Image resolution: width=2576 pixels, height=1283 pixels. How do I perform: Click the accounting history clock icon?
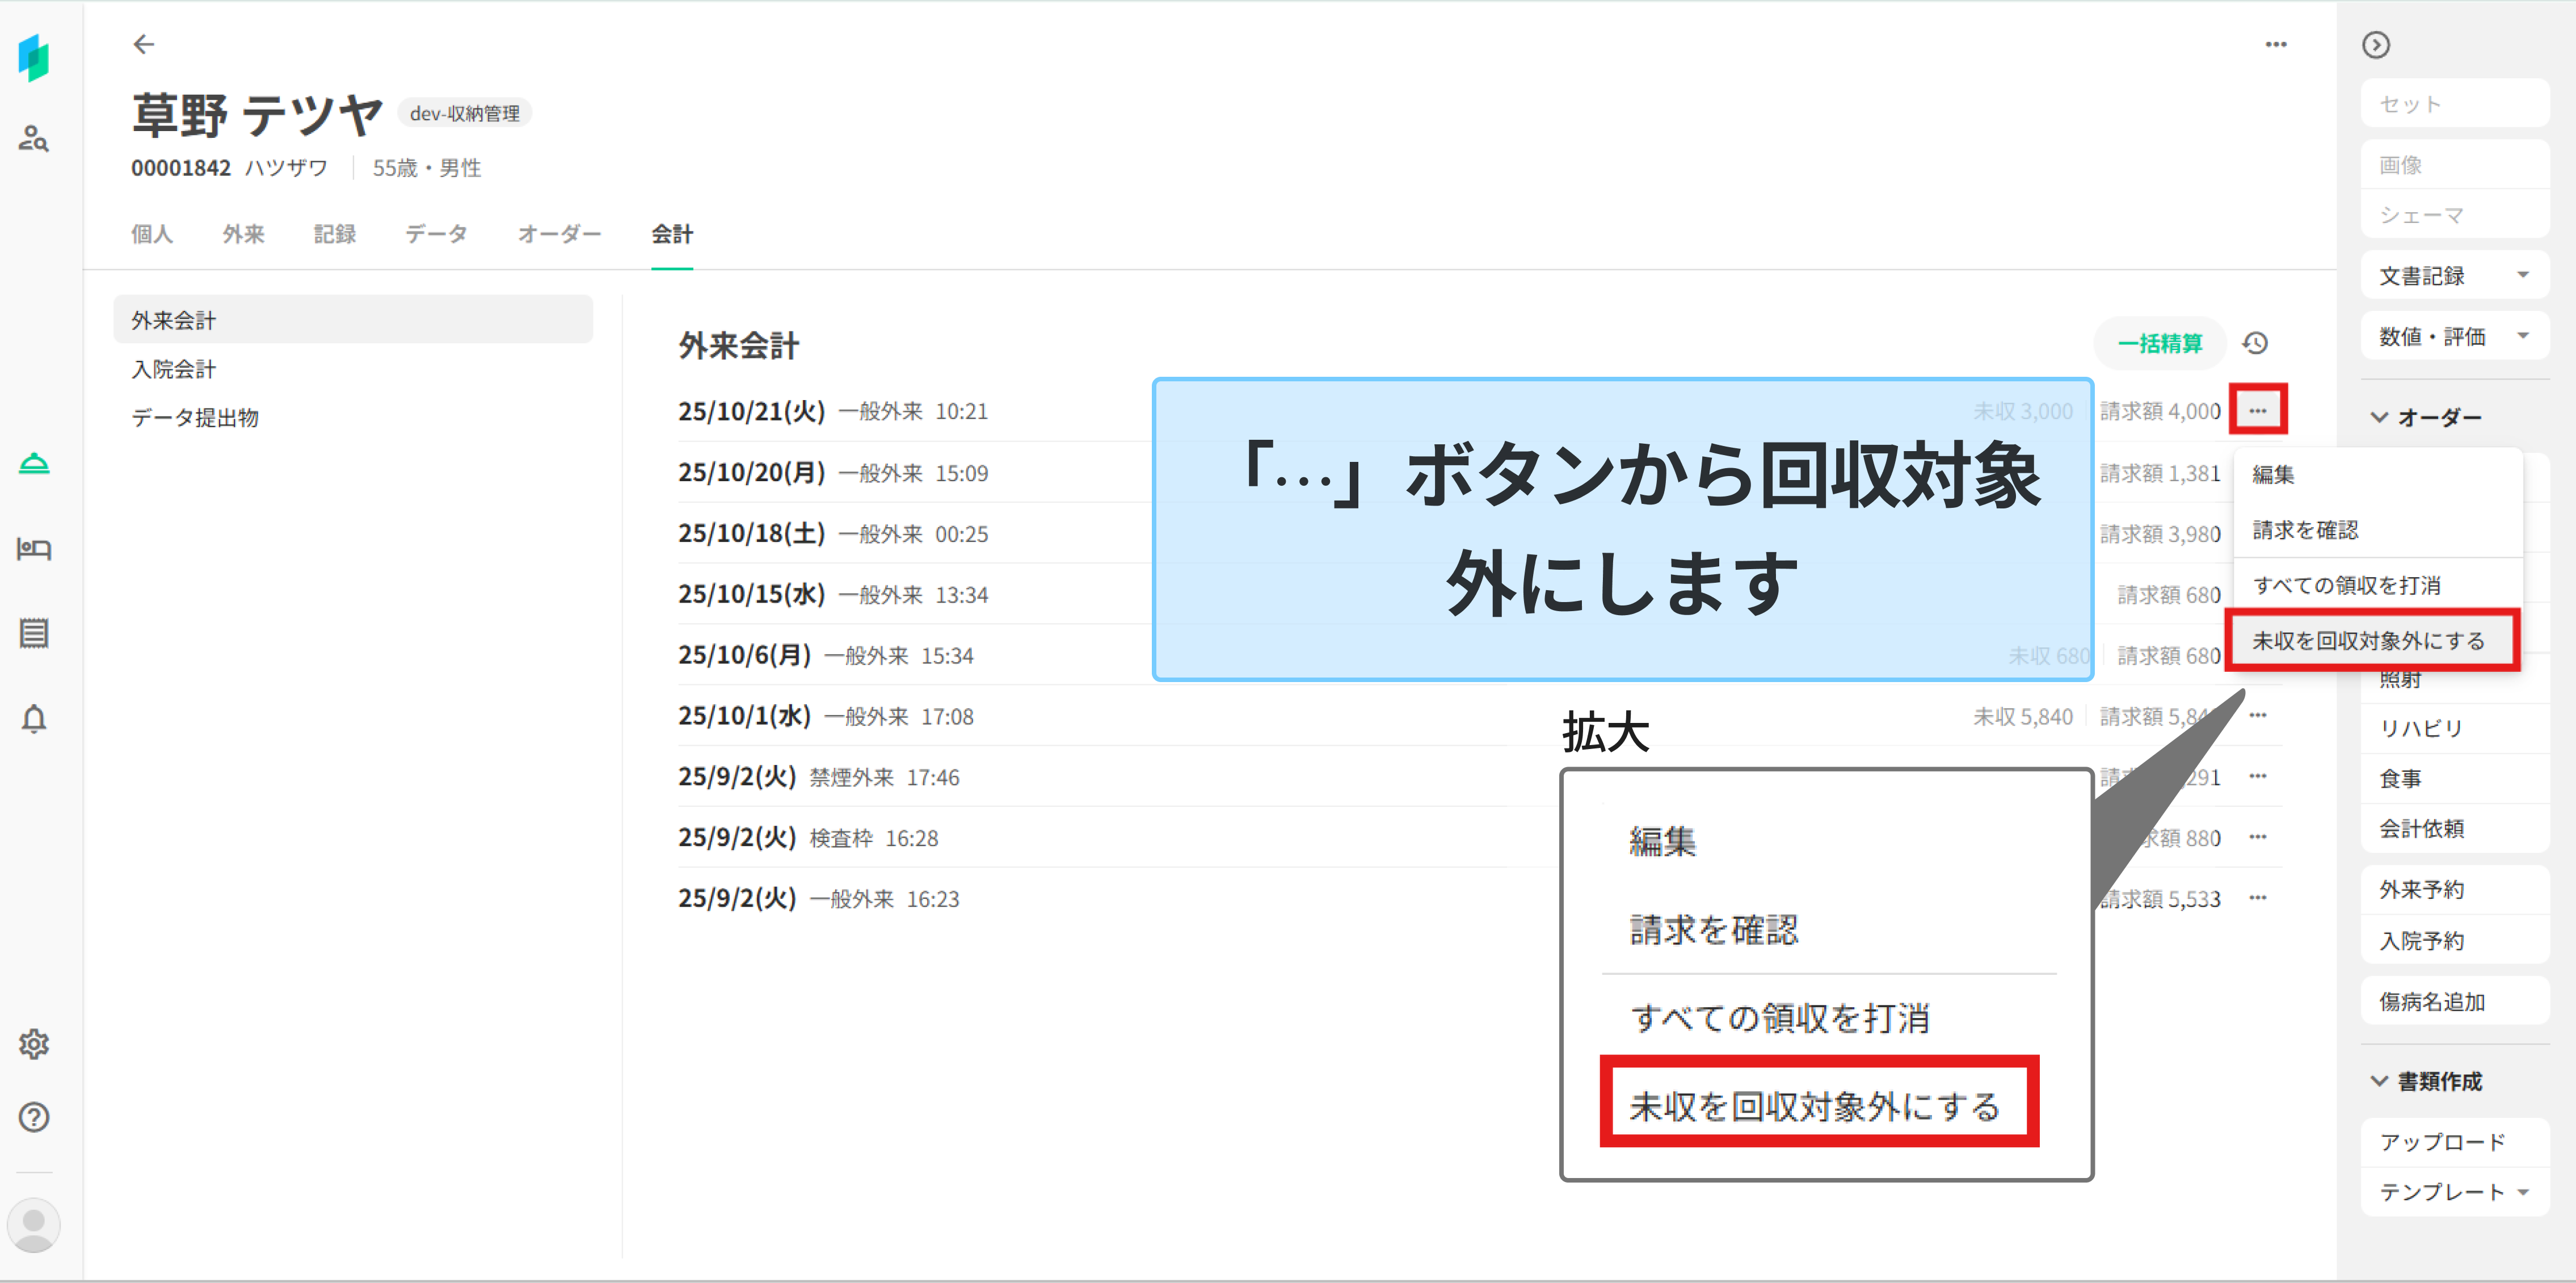(2255, 343)
